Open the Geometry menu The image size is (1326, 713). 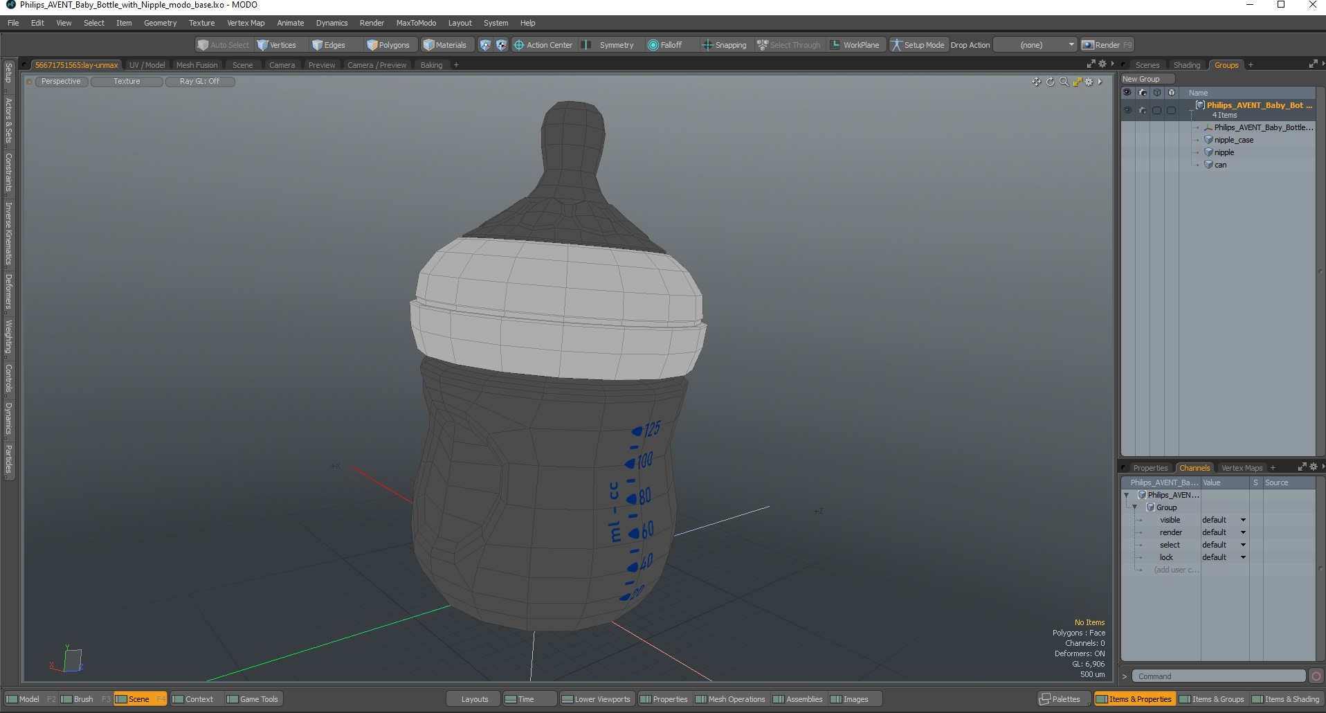coord(160,23)
